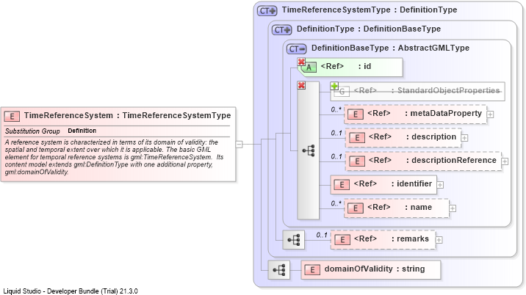
Task: Select the id attribute reference label
Action: pos(346,66)
